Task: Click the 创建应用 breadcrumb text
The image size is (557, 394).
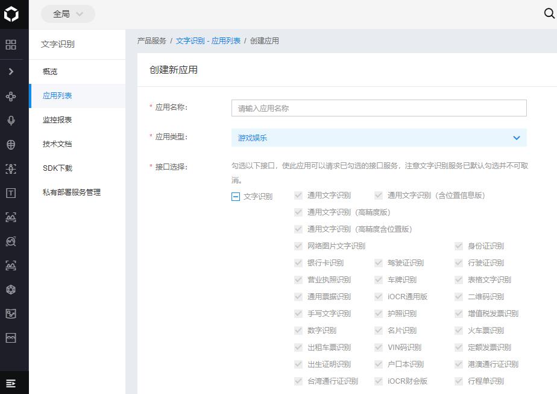Action: [x=264, y=41]
